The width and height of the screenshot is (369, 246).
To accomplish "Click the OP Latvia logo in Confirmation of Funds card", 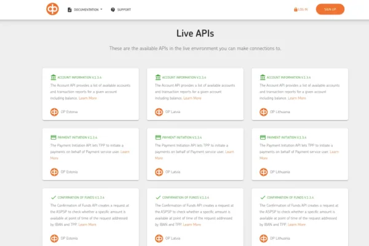I will click(159, 238).
